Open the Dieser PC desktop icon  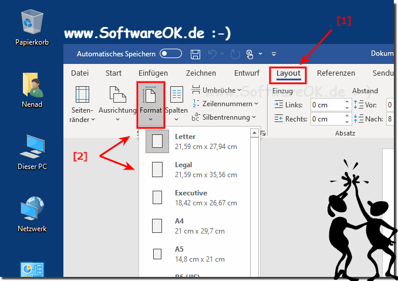(x=32, y=152)
